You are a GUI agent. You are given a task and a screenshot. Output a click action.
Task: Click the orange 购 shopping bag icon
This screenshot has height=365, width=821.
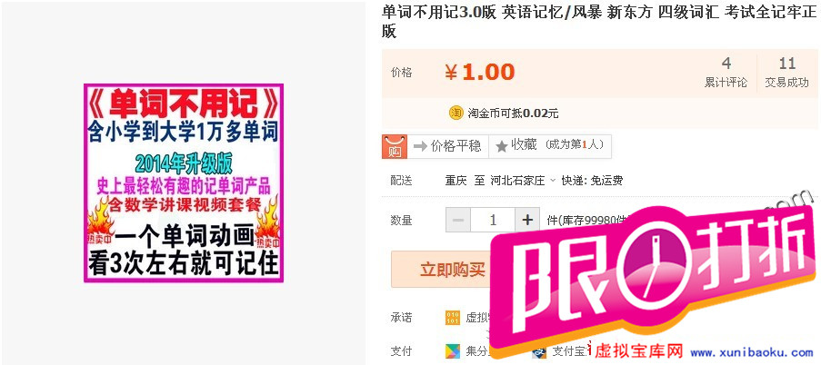395,147
